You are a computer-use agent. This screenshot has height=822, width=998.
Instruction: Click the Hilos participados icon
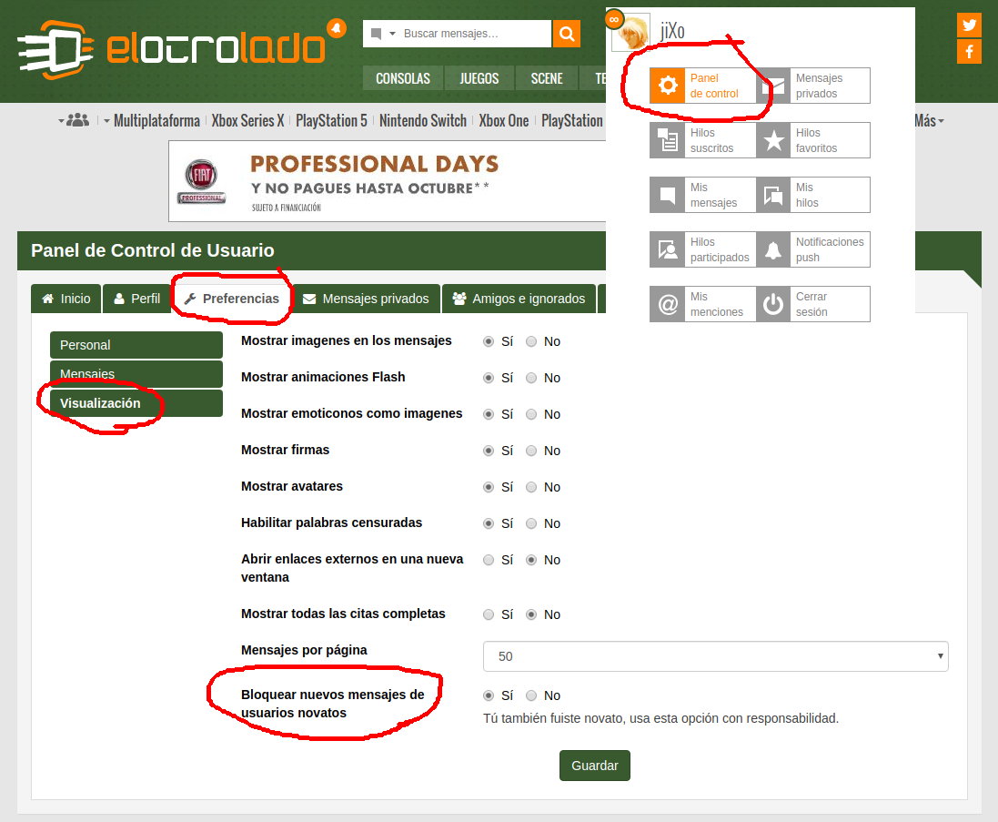click(x=667, y=249)
